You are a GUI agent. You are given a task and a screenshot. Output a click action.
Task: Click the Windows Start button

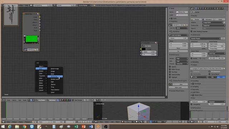point(3,126)
